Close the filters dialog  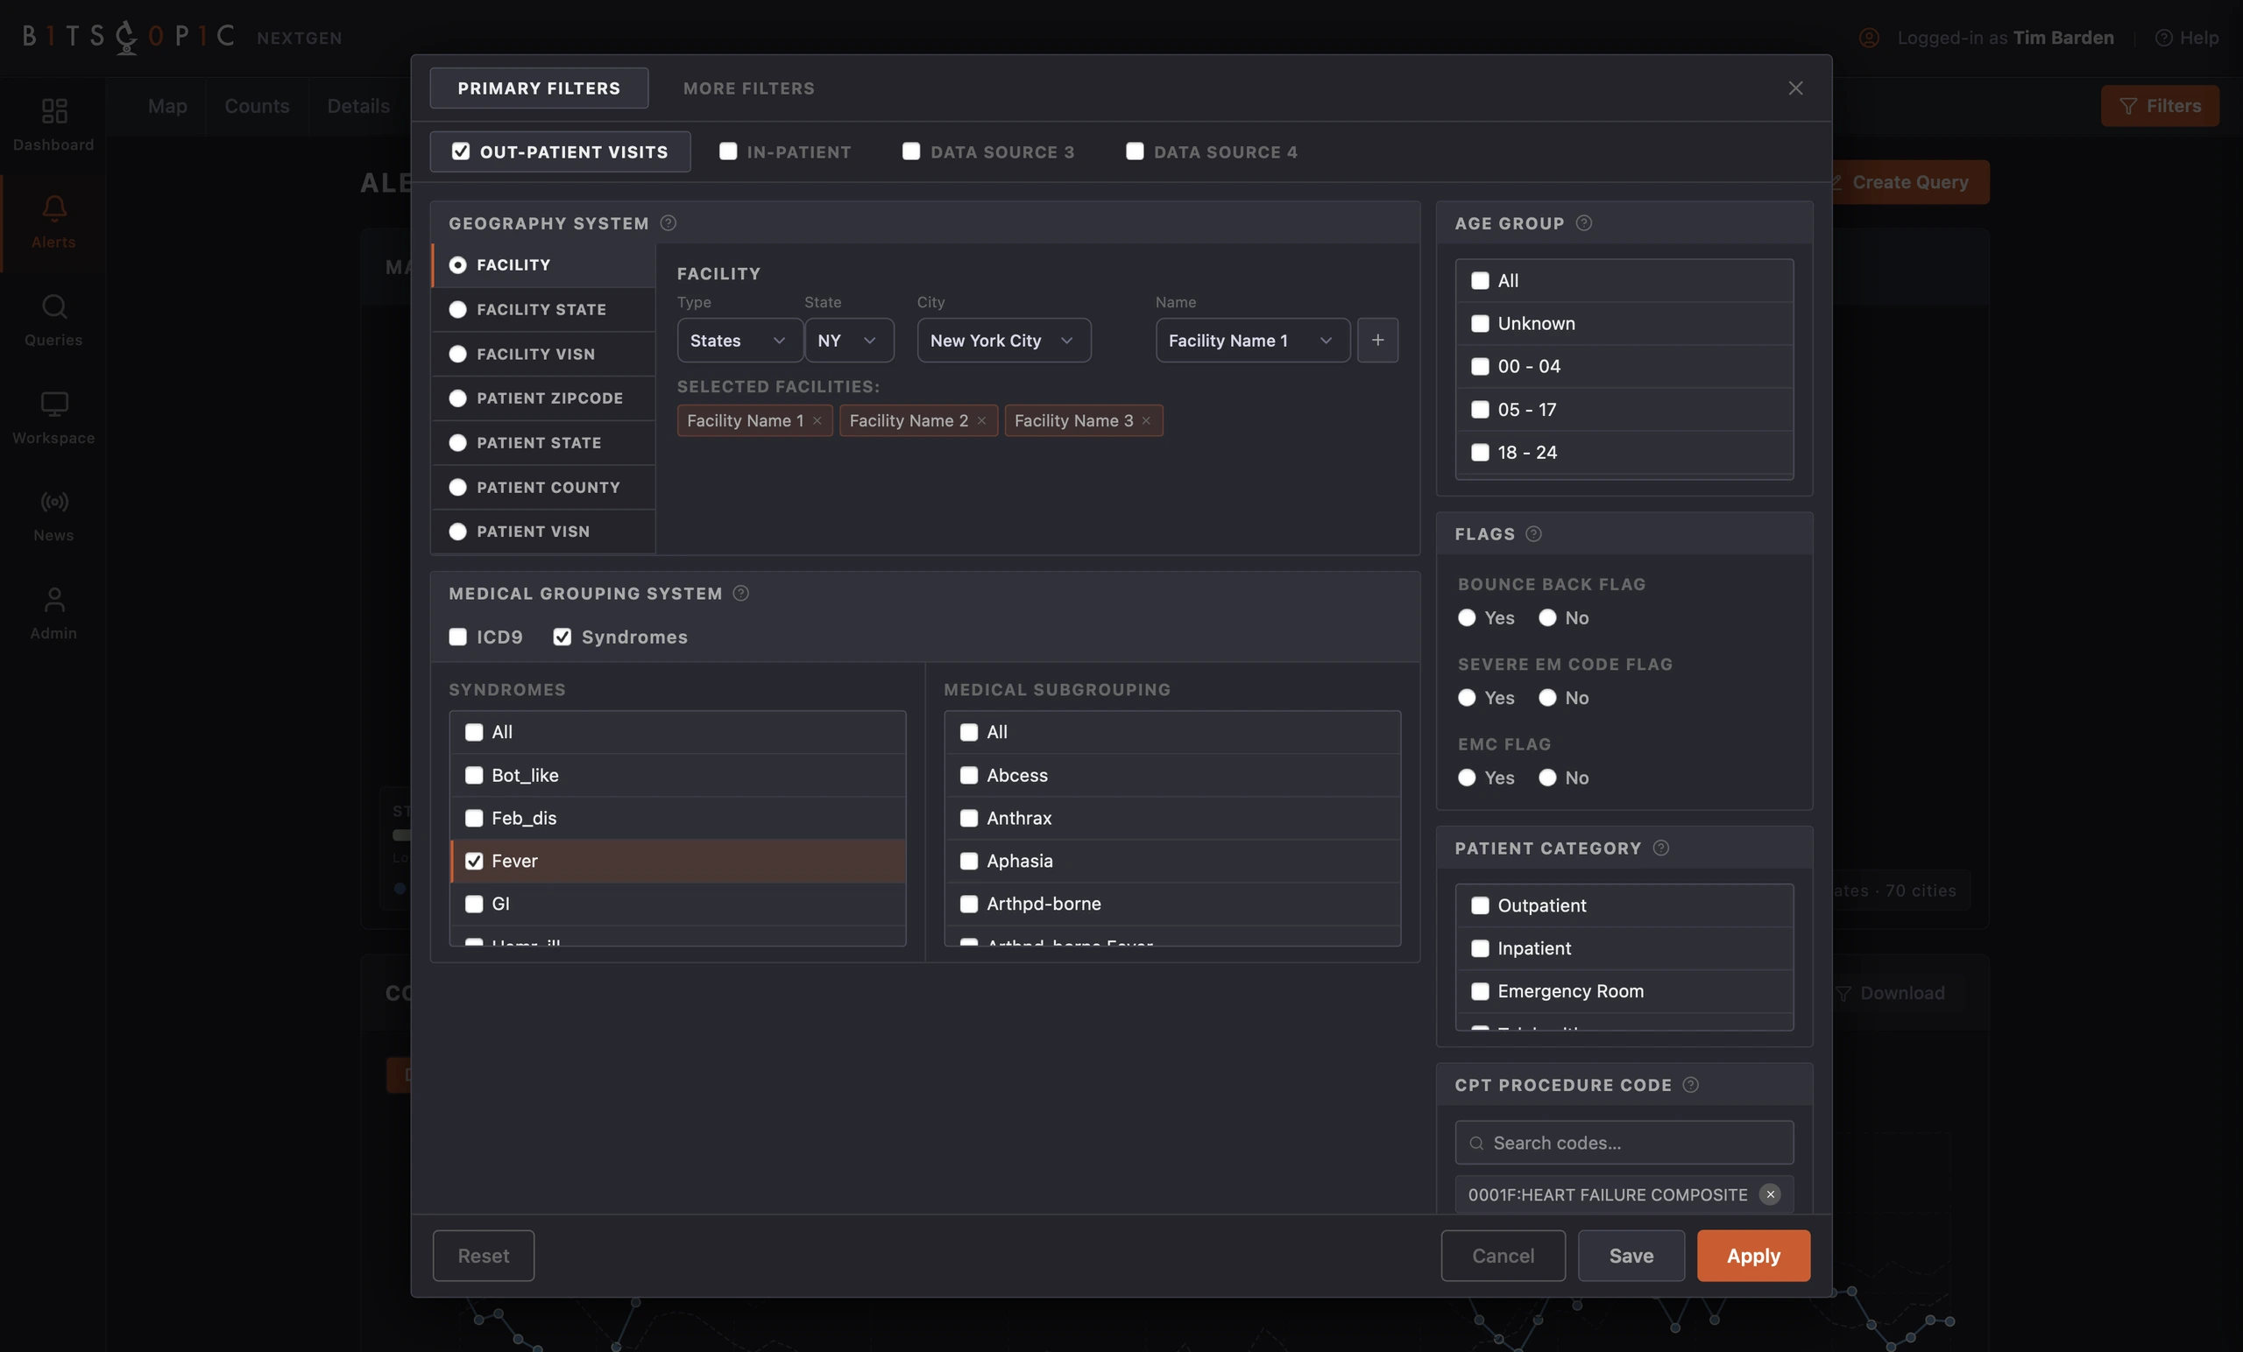[x=1795, y=88]
